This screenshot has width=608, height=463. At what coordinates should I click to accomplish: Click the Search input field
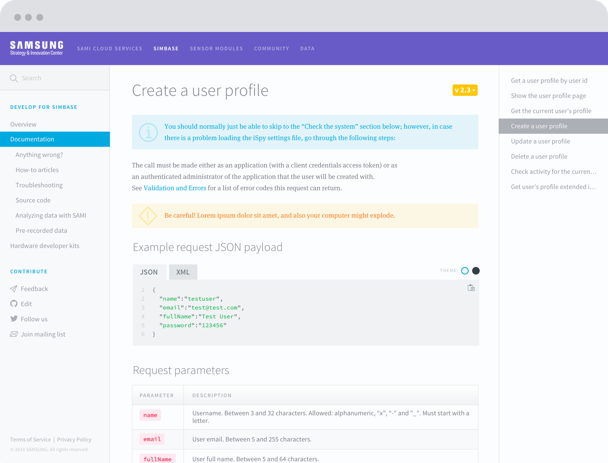pyautogui.click(x=60, y=78)
